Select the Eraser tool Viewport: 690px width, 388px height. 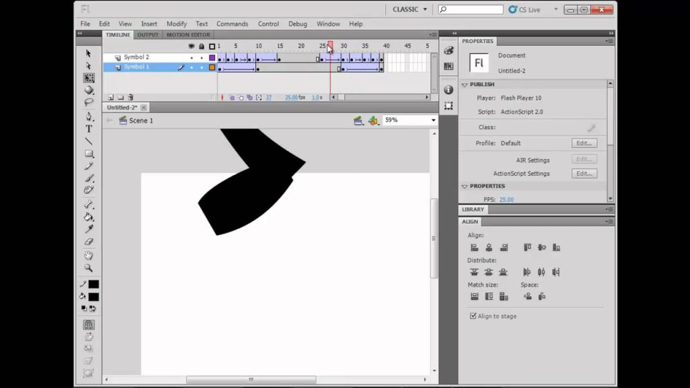[x=89, y=242]
